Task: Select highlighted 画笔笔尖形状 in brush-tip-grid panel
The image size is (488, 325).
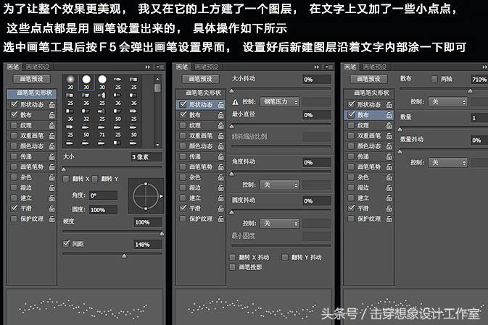Action: pyautogui.click(x=32, y=93)
